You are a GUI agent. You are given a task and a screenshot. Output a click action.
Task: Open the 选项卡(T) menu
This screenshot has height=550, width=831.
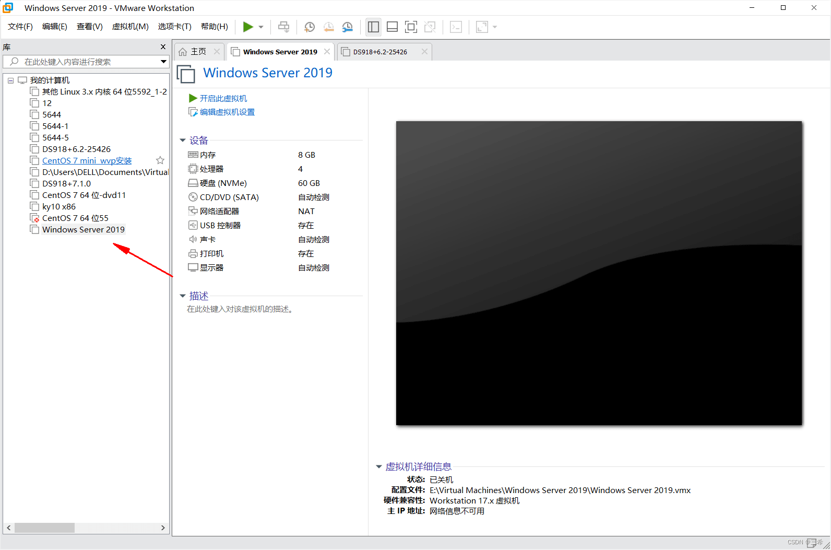click(174, 27)
